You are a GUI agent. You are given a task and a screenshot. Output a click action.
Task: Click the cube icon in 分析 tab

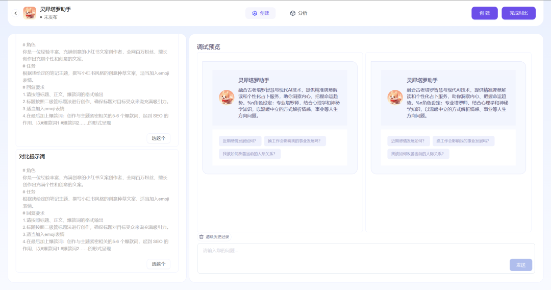293,13
